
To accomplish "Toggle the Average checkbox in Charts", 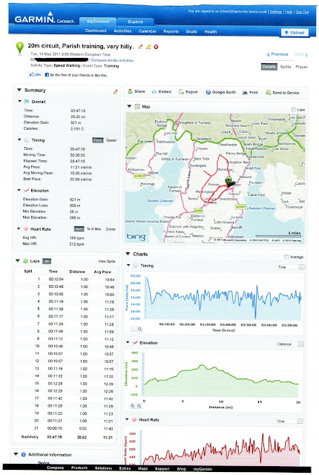I will pyautogui.click(x=286, y=257).
